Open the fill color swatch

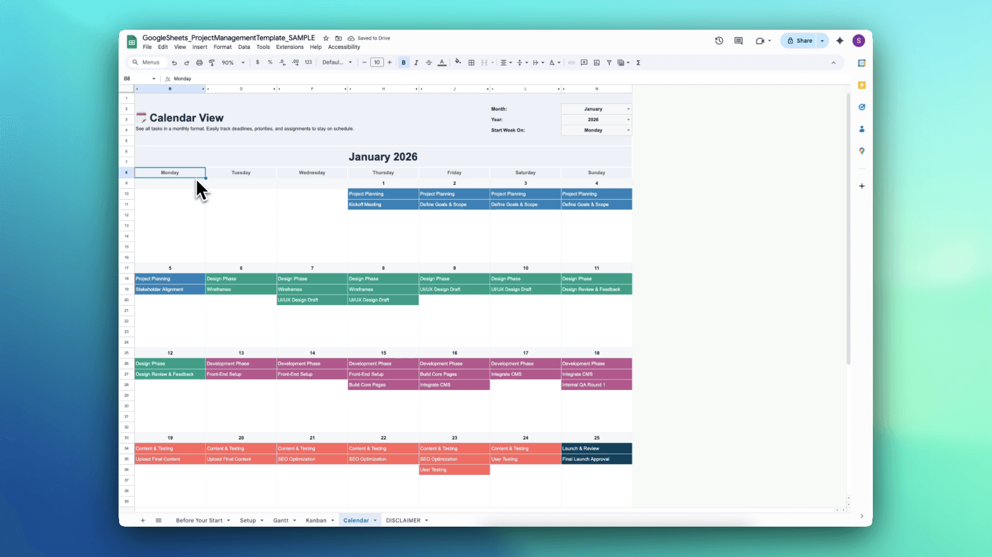(x=458, y=62)
